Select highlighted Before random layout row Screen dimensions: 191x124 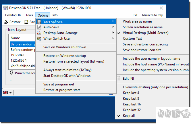pyautogui.click(x=23, y=44)
